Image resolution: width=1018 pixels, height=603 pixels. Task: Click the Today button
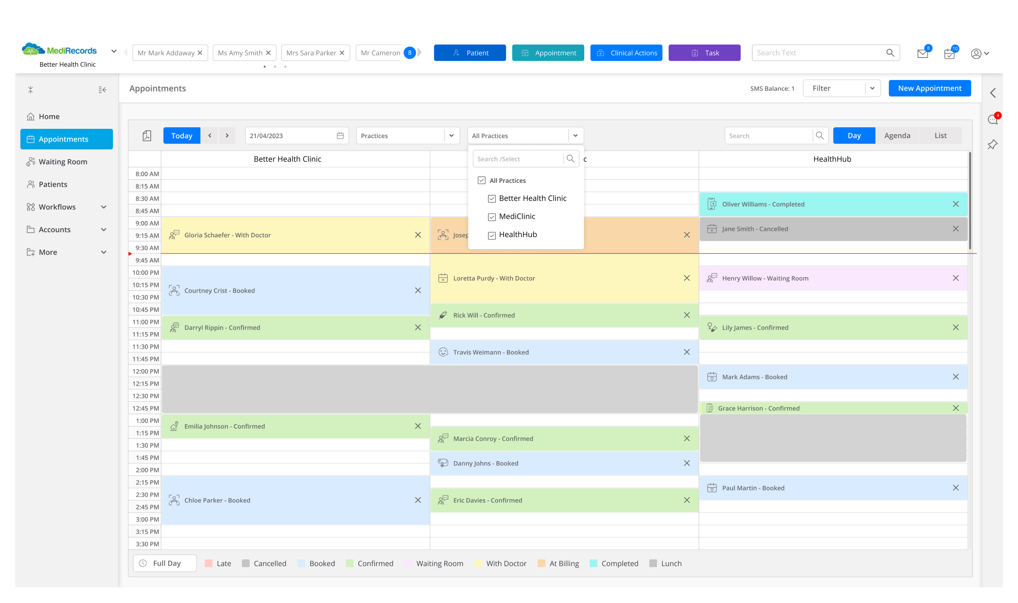[x=182, y=136]
